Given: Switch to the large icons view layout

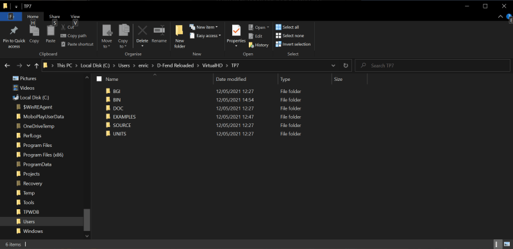Looking at the screenshot, I should tap(507, 244).
